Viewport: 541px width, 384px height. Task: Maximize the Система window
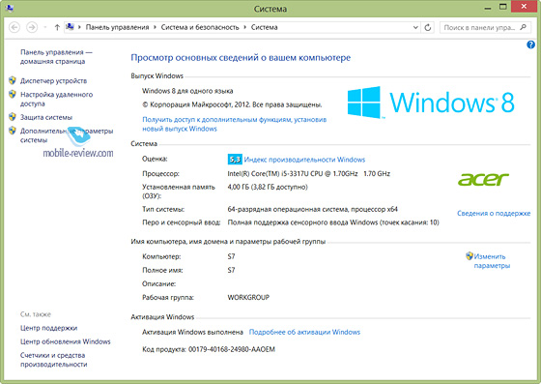pyautogui.click(x=503, y=7)
